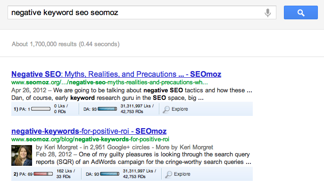Click Keri Morgret author photo thumbnail

22,155
